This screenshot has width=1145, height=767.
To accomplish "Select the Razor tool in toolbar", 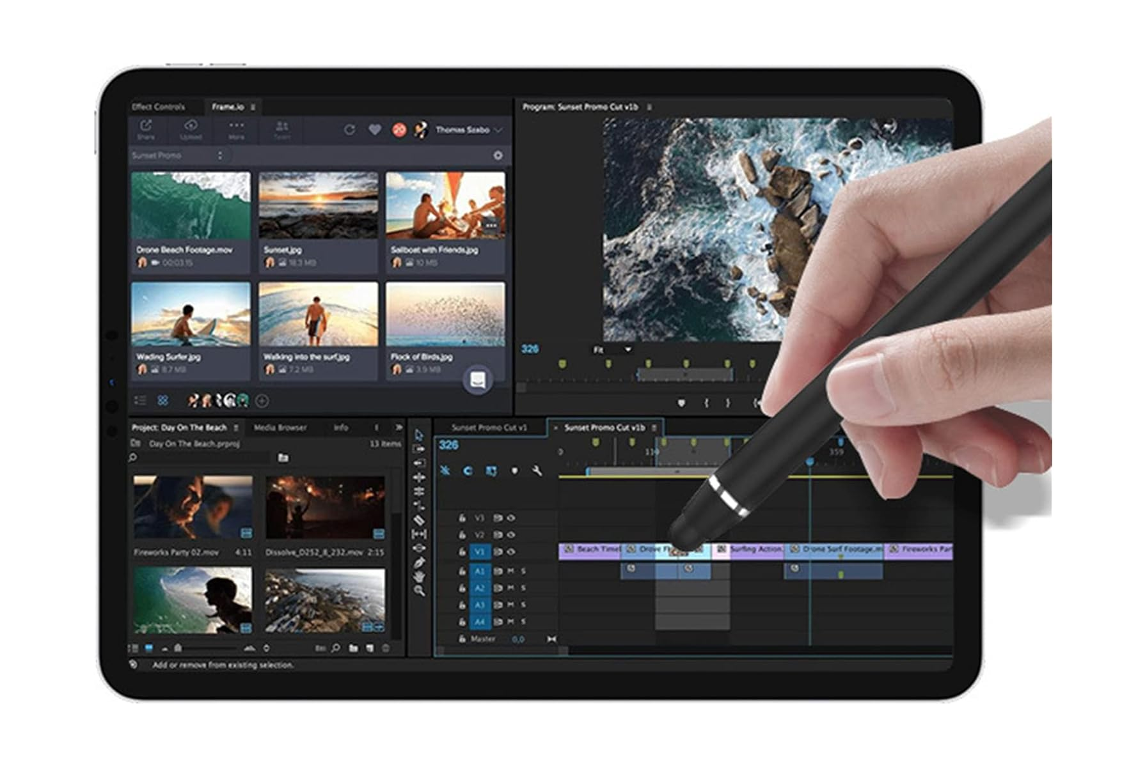I will [x=419, y=520].
